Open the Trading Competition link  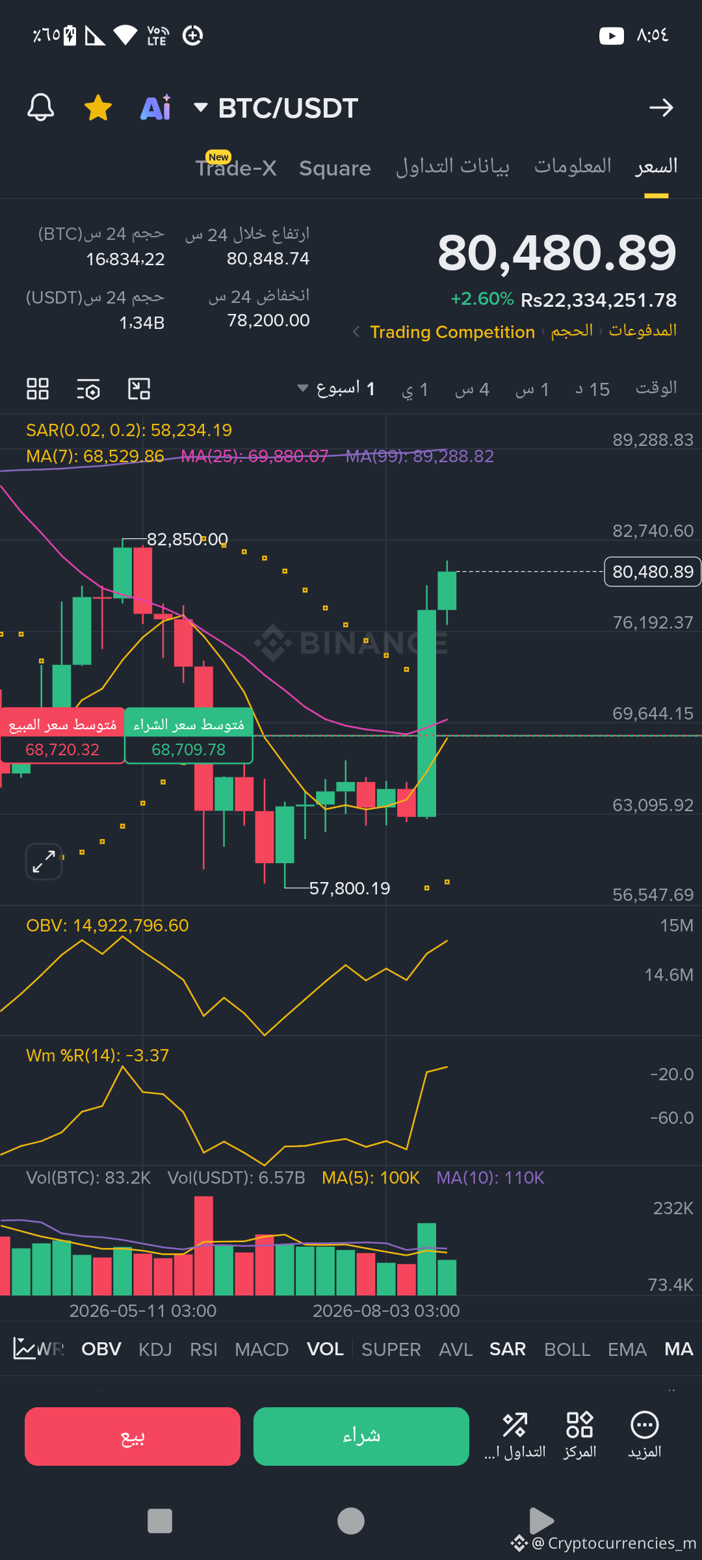(452, 332)
